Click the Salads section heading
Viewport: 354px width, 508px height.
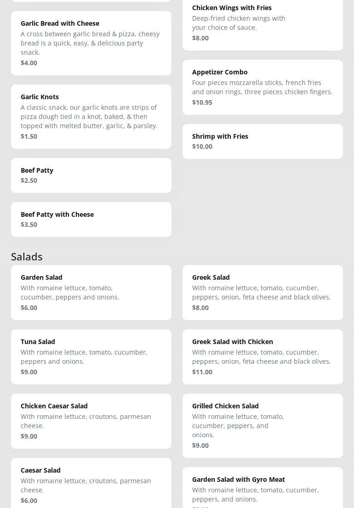[27, 256]
